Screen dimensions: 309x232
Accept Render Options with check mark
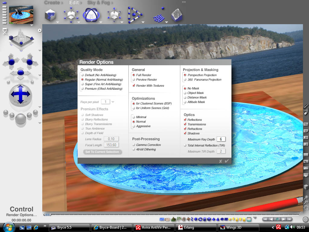[x=227, y=161]
